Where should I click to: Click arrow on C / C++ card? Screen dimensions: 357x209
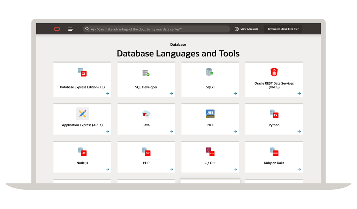(x=235, y=169)
